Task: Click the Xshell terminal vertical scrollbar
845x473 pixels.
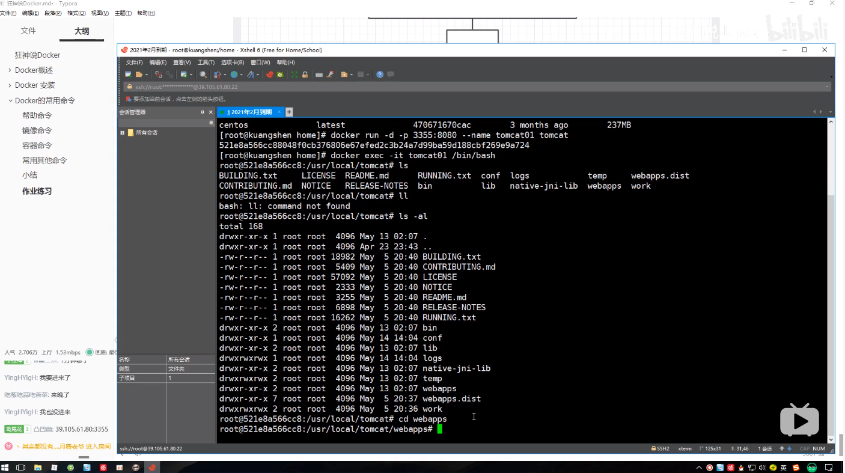Action: (831, 280)
